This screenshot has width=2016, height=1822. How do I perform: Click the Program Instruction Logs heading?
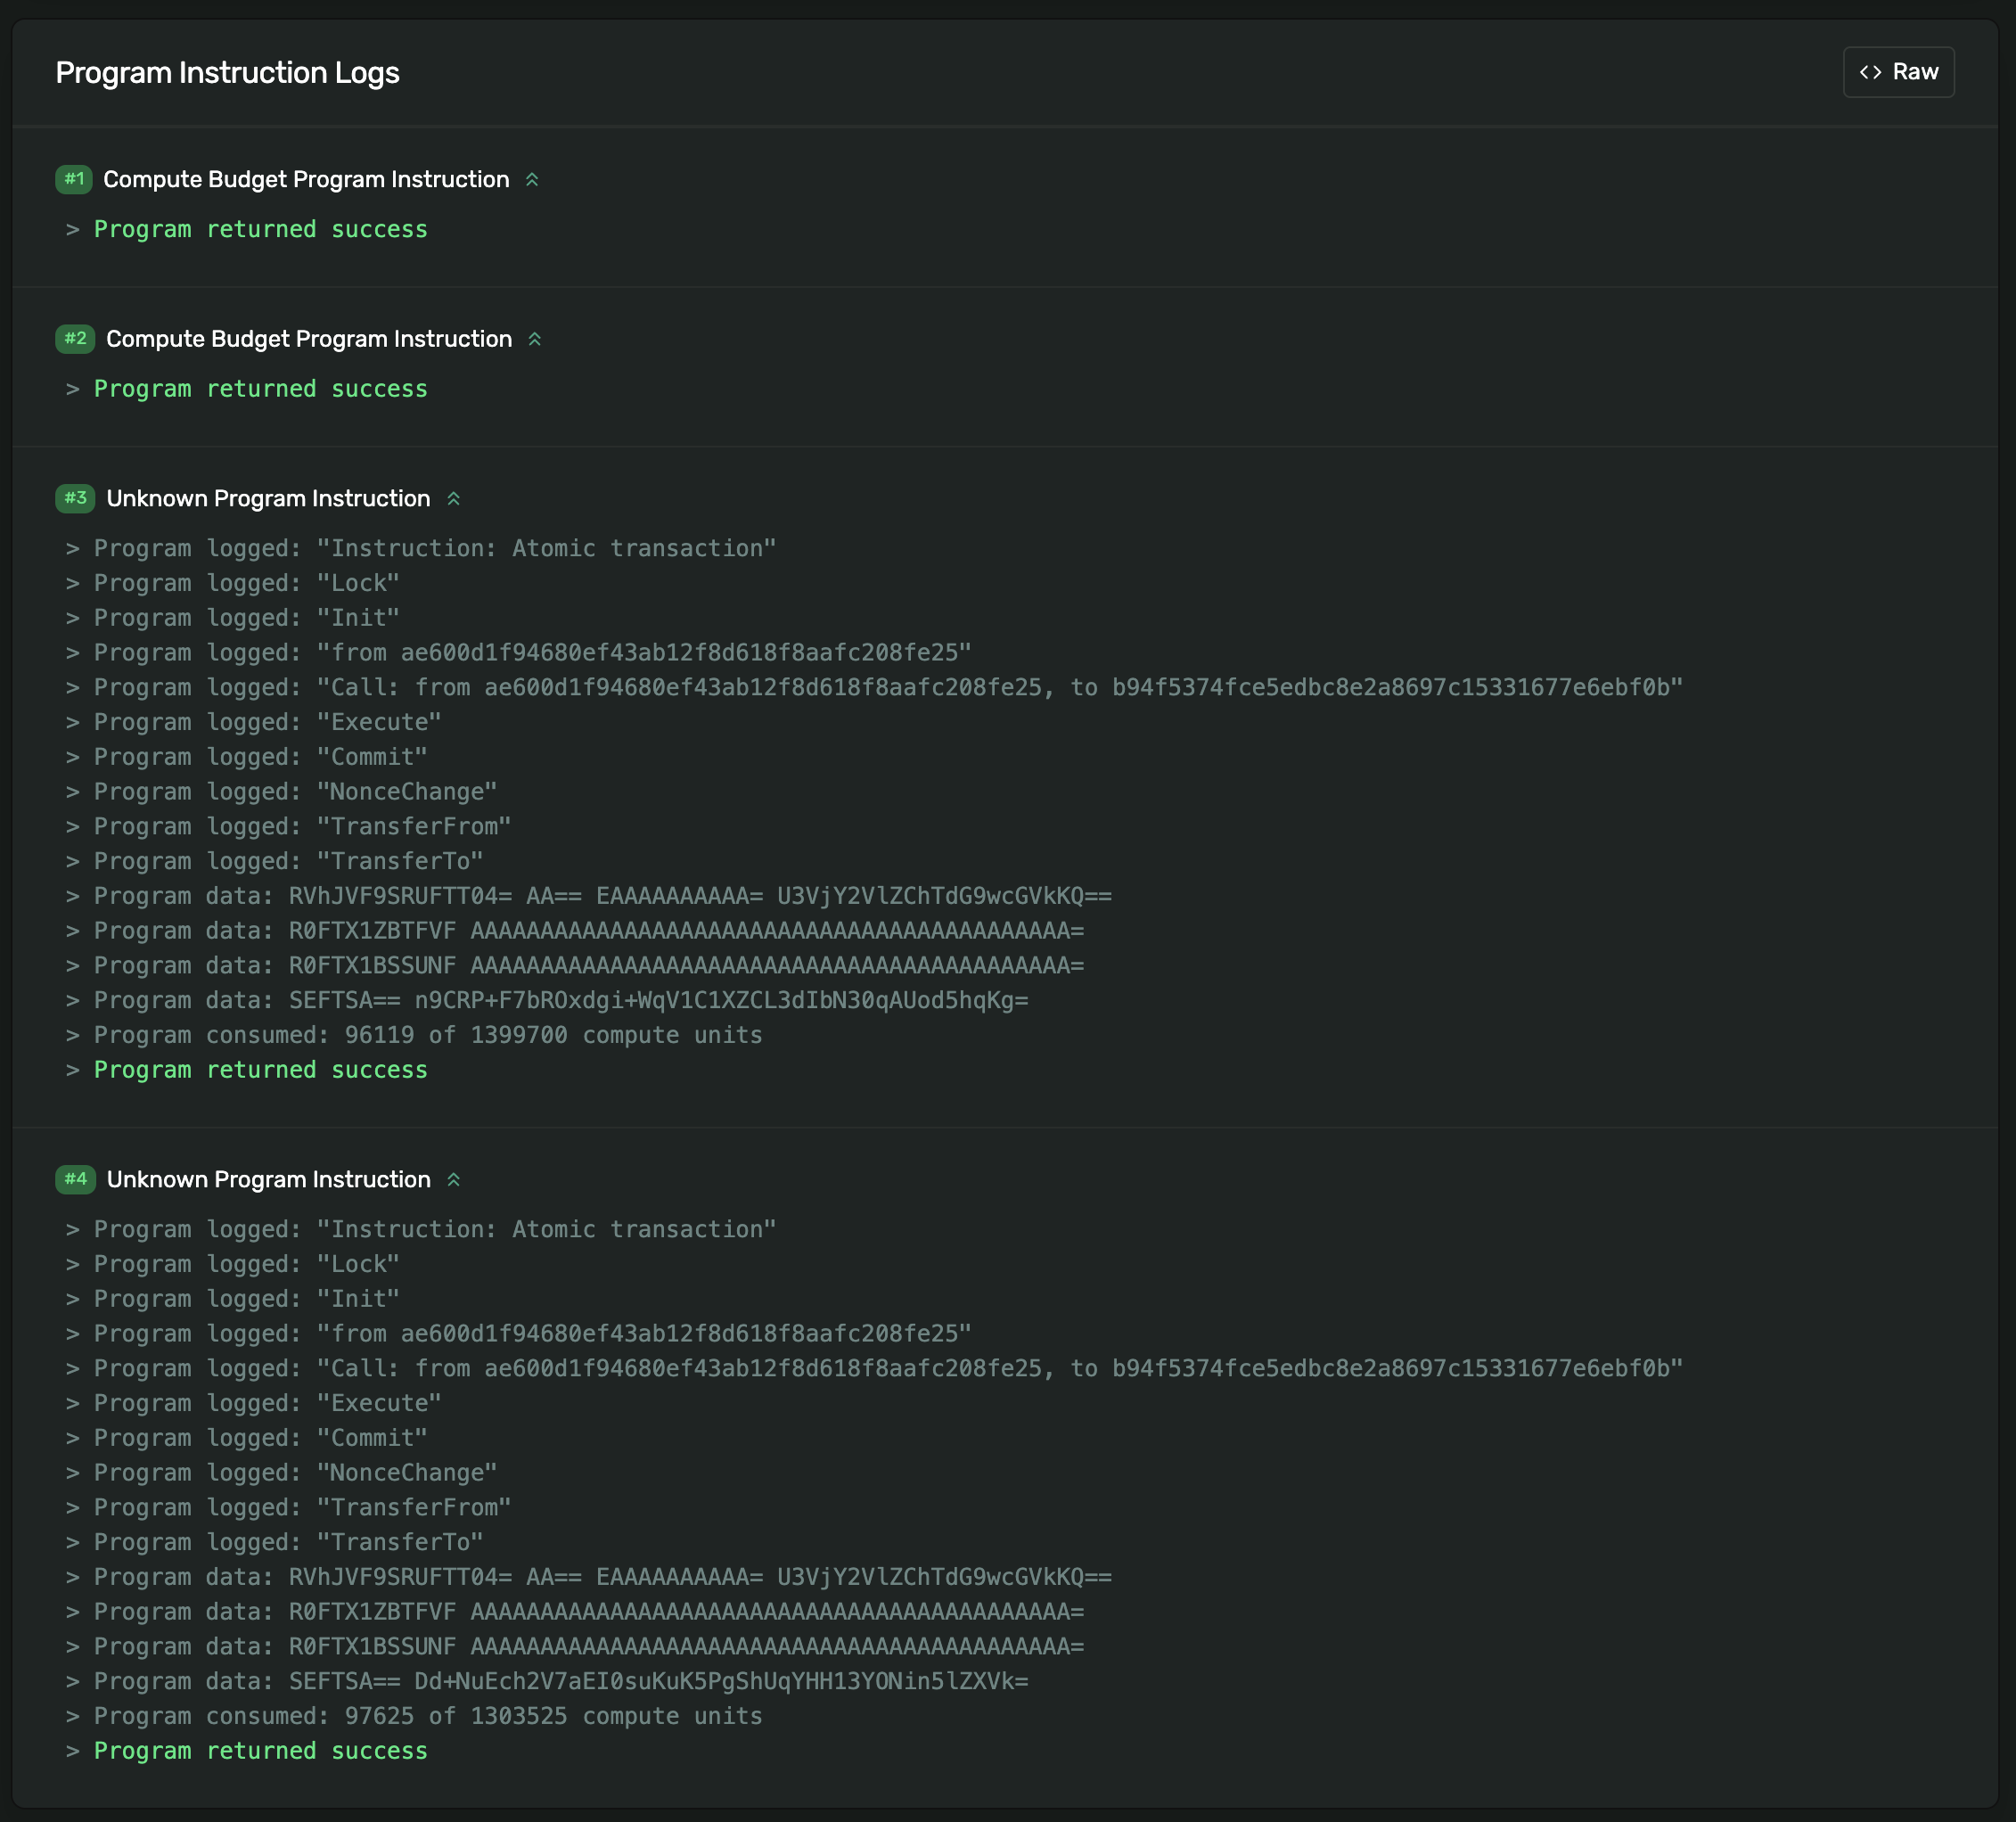[227, 73]
